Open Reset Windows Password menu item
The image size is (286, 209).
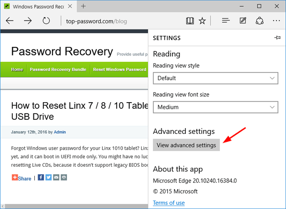(x=120, y=69)
